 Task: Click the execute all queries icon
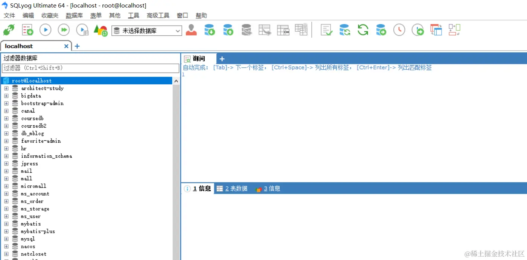64,30
